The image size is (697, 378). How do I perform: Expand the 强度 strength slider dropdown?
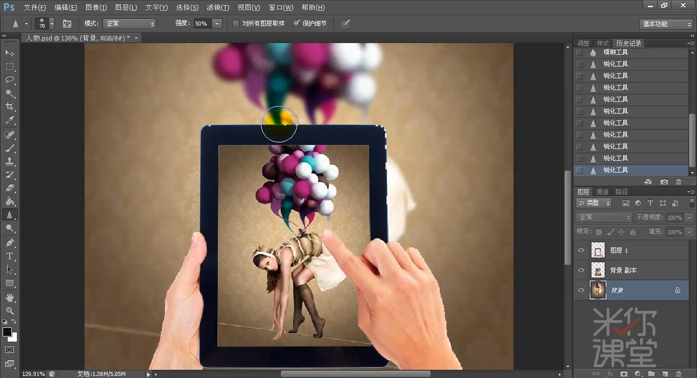[217, 24]
